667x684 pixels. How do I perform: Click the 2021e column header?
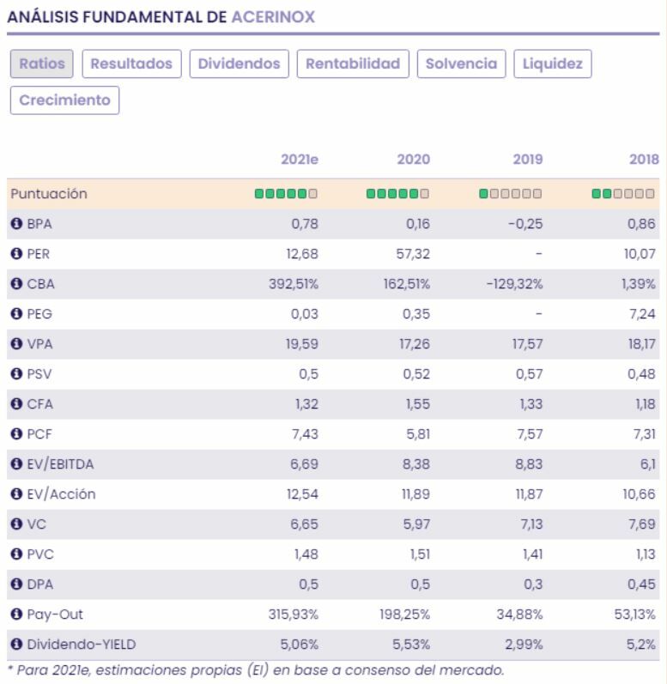coord(300,160)
